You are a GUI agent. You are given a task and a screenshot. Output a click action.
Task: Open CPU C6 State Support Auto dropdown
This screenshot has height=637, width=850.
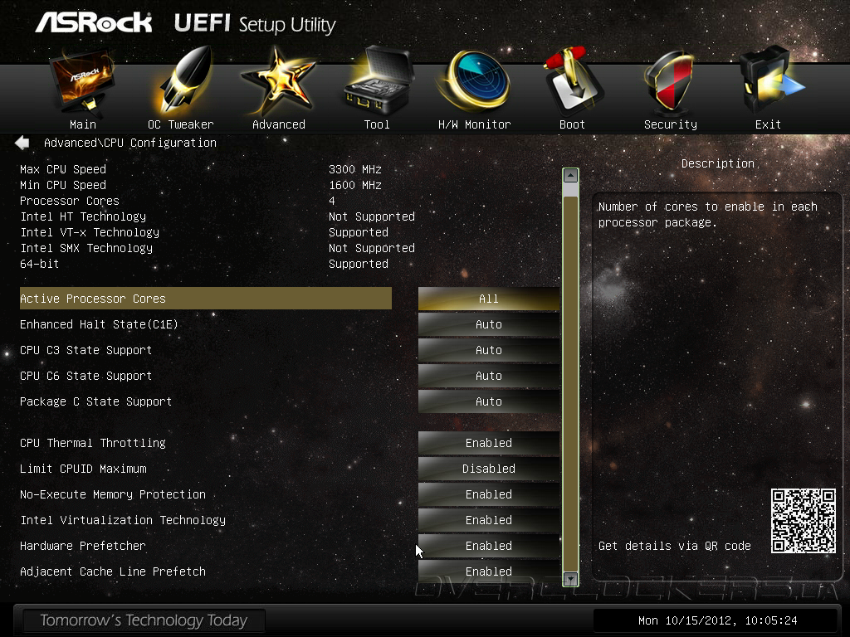[x=488, y=376]
